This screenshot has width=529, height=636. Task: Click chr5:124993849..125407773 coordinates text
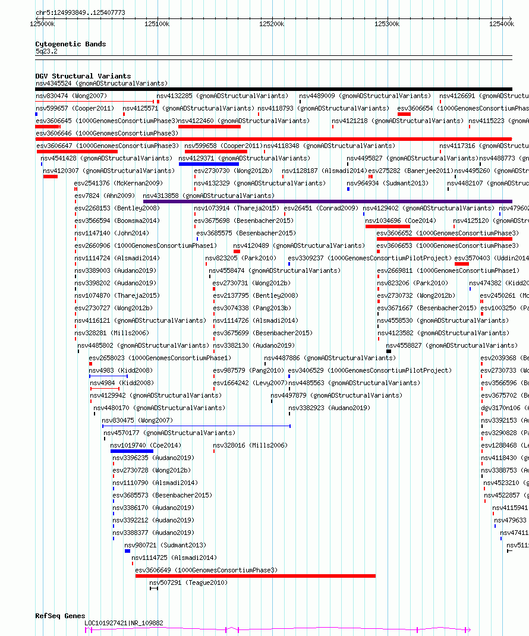80,12
